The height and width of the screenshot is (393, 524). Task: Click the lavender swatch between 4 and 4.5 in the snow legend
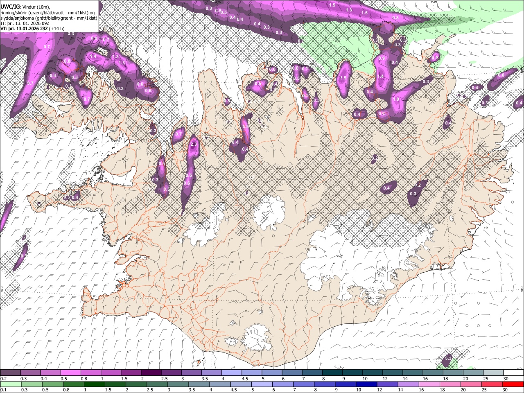tap(232, 373)
